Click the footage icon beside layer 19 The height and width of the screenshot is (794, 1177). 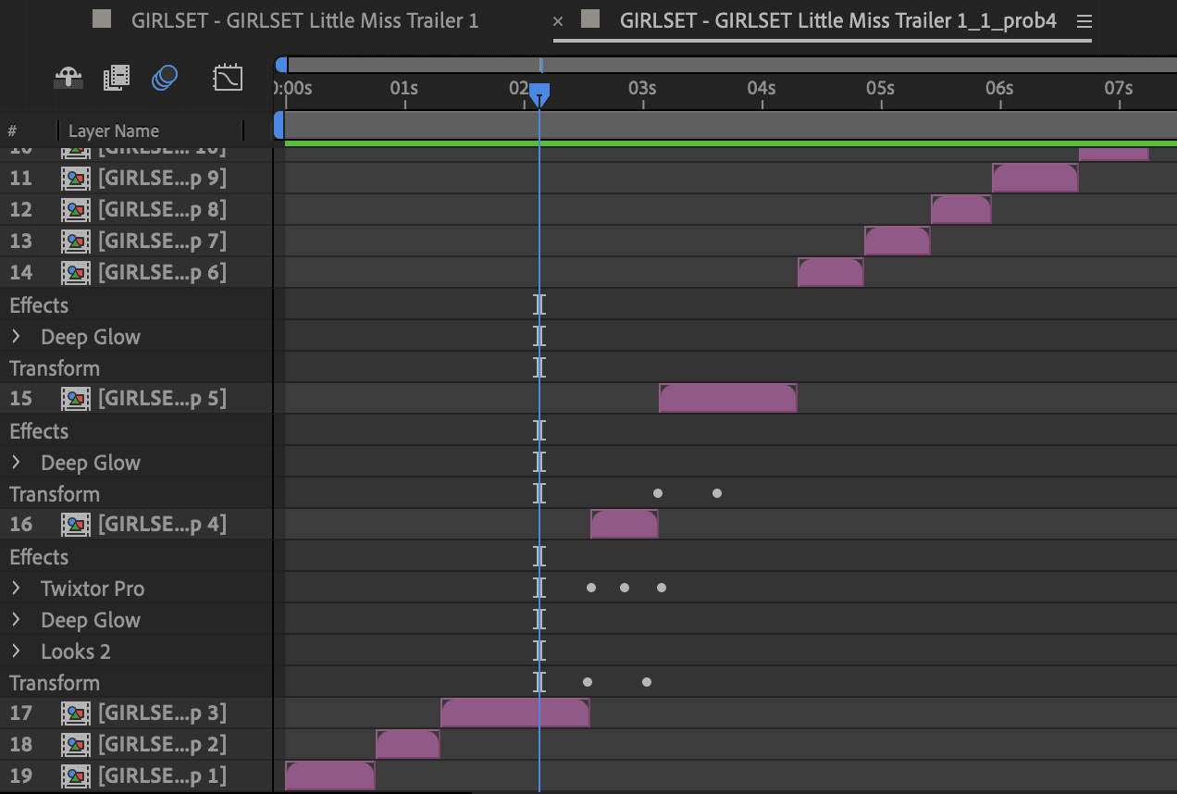[75, 775]
